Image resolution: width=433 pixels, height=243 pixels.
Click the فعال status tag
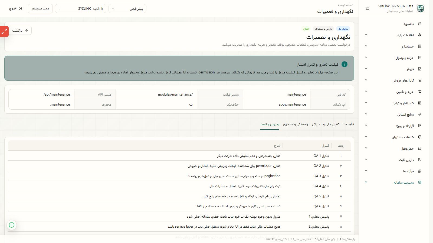click(x=306, y=29)
